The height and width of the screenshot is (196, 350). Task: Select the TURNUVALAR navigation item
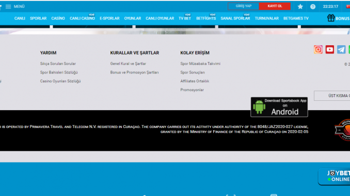(267, 19)
